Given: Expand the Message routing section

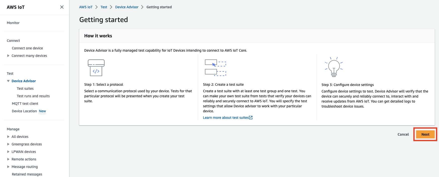Looking at the screenshot, I should [x=8, y=167].
